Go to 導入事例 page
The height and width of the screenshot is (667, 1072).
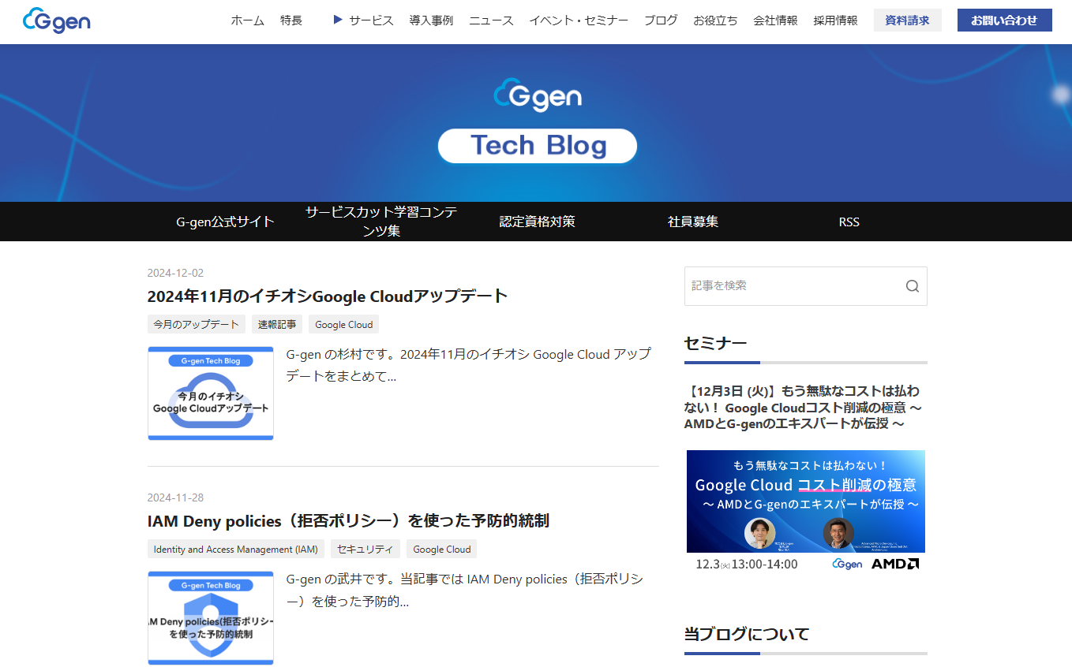coord(431,20)
